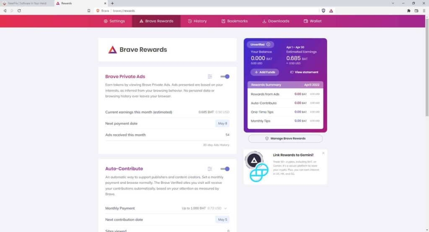Open the tab search chevron dropdown
The image size is (429, 232).
pos(393,3)
